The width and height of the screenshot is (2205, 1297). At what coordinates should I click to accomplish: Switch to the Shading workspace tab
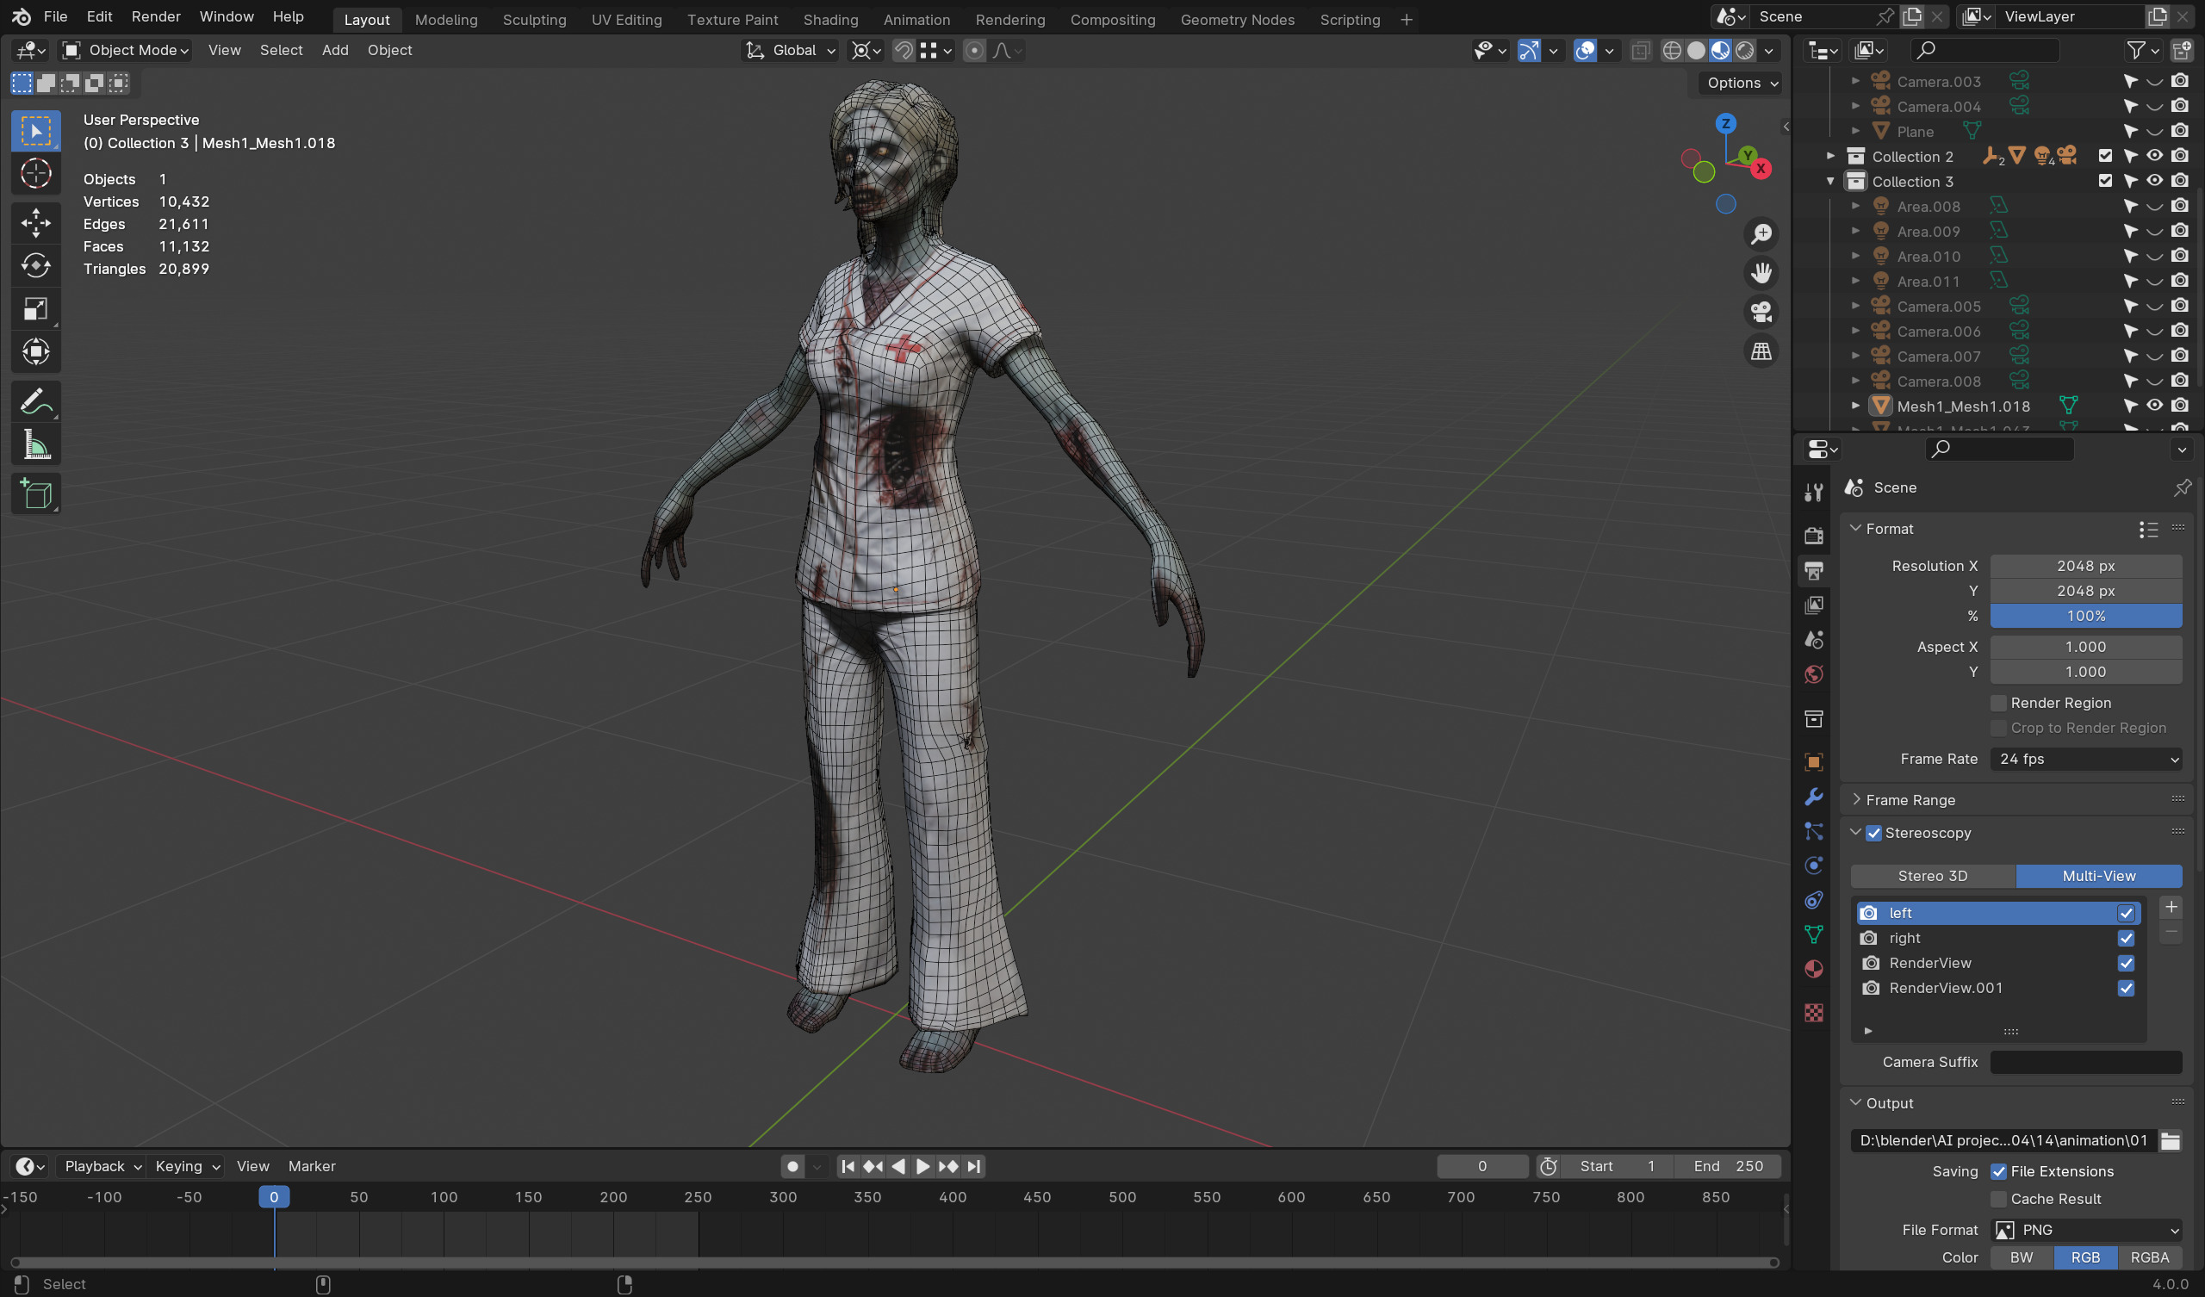(830, 19)
